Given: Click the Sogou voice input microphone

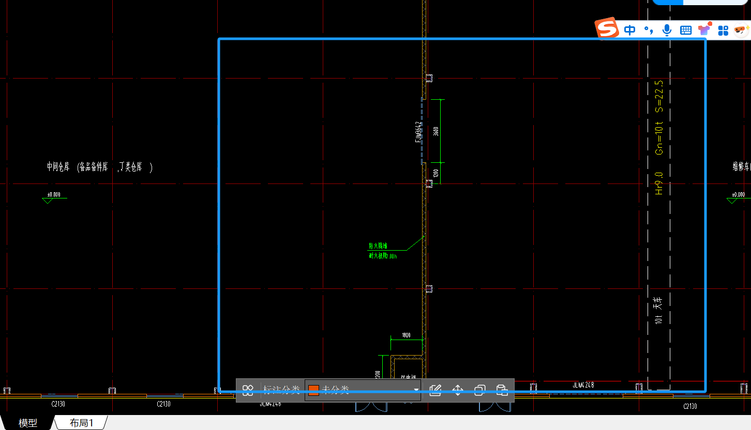Looking at the screenshot, I should point(667,30).
